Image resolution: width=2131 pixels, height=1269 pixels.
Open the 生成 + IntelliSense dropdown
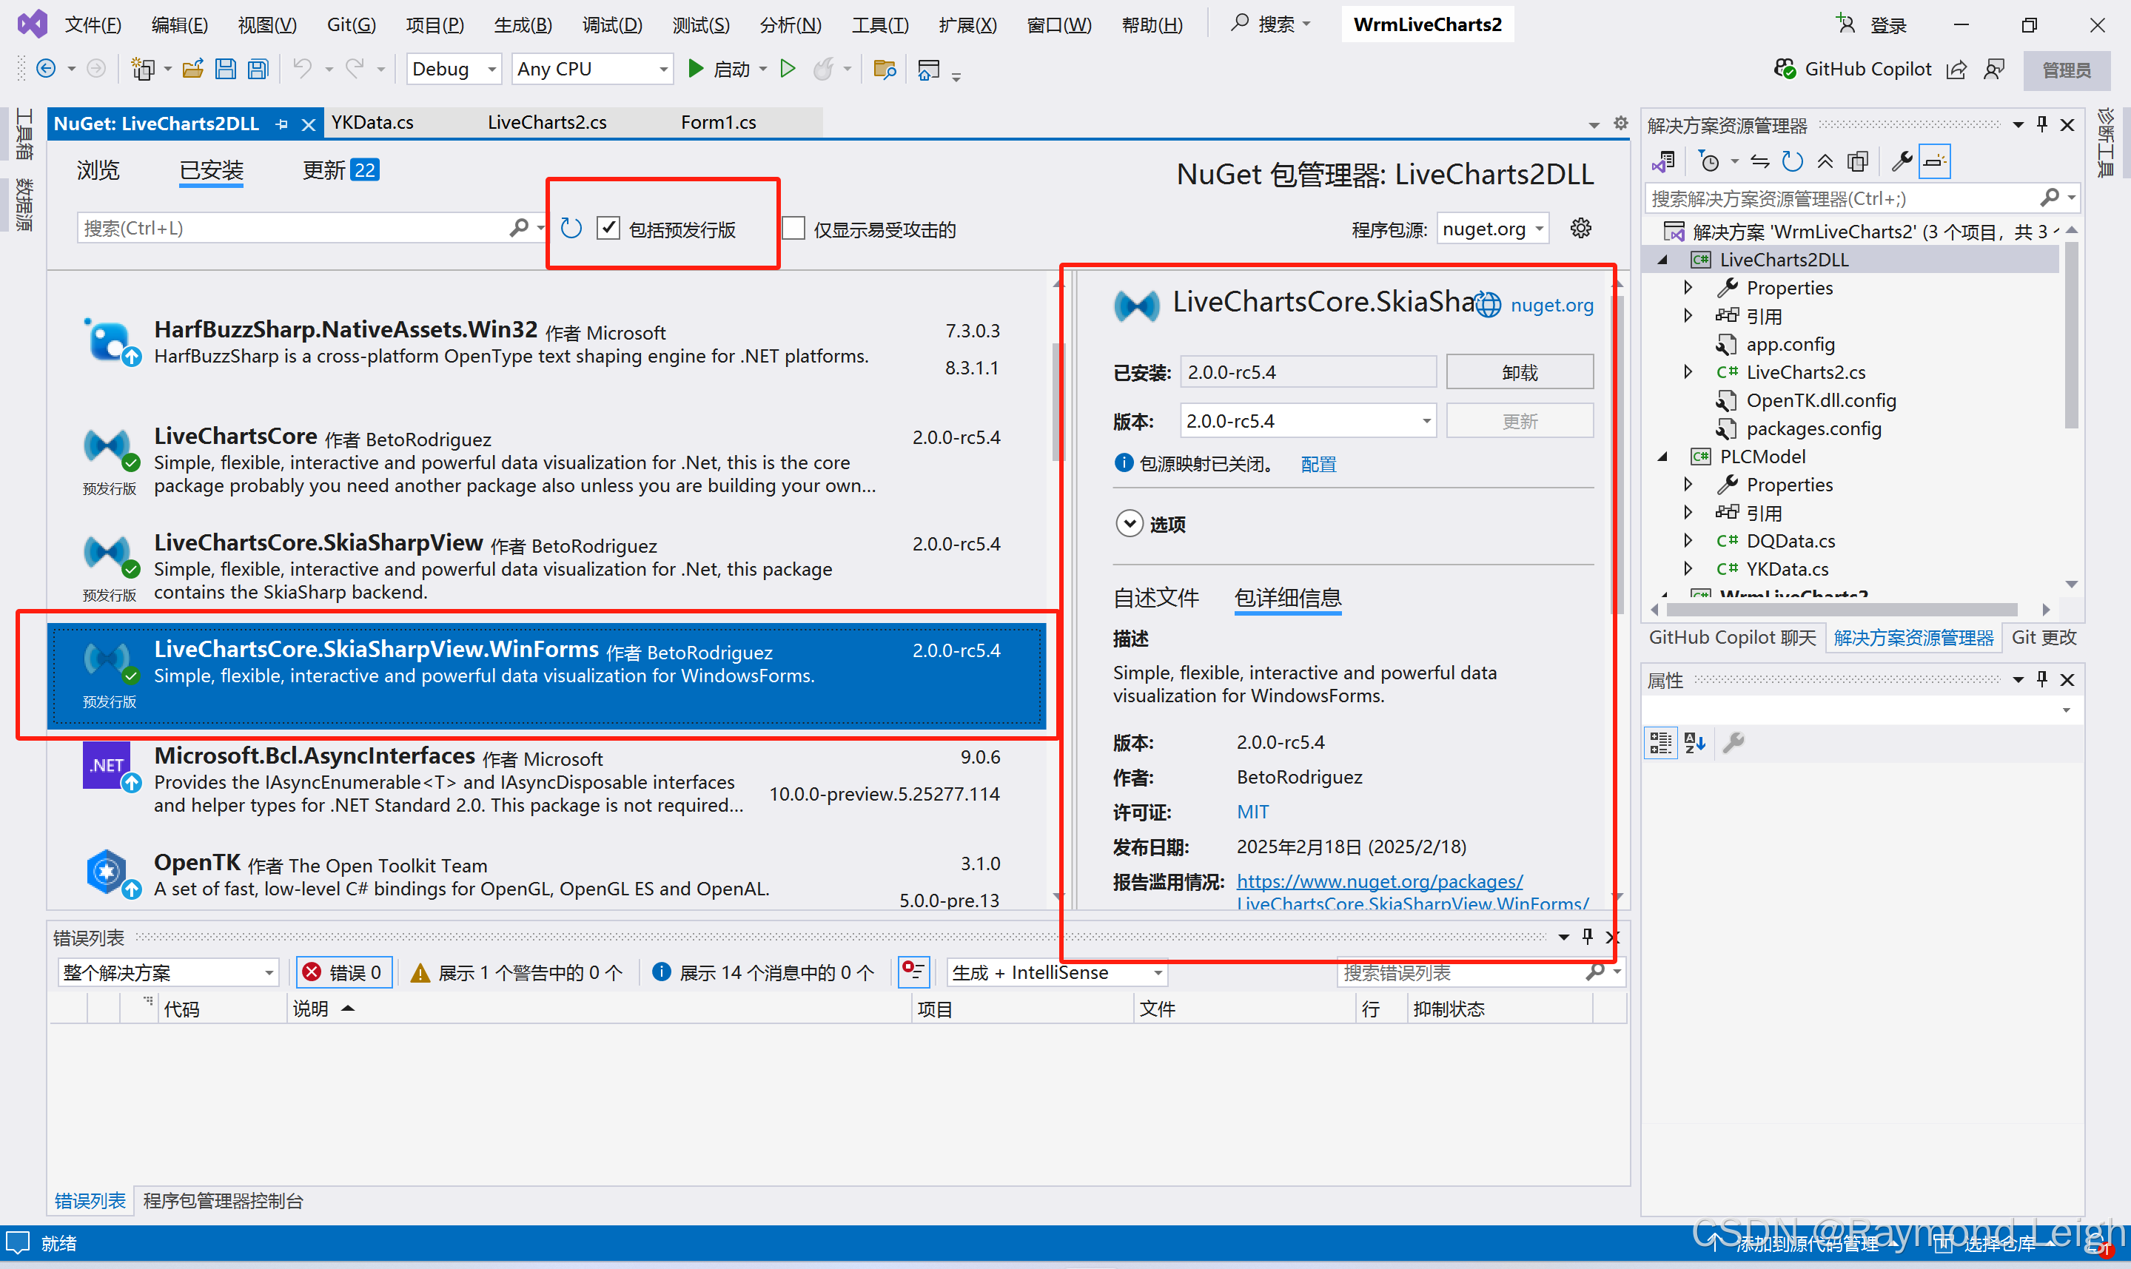1057,972
